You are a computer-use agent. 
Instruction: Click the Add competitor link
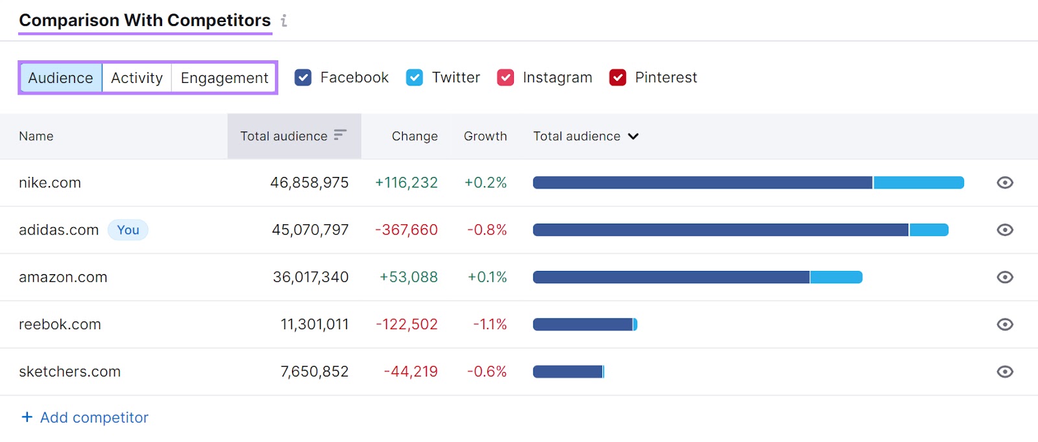[x=94, y=417]
